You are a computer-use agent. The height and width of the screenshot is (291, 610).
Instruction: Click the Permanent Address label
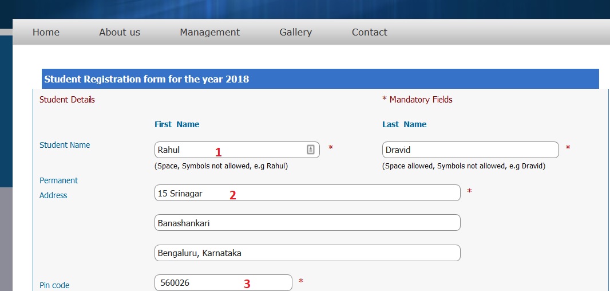58,188
